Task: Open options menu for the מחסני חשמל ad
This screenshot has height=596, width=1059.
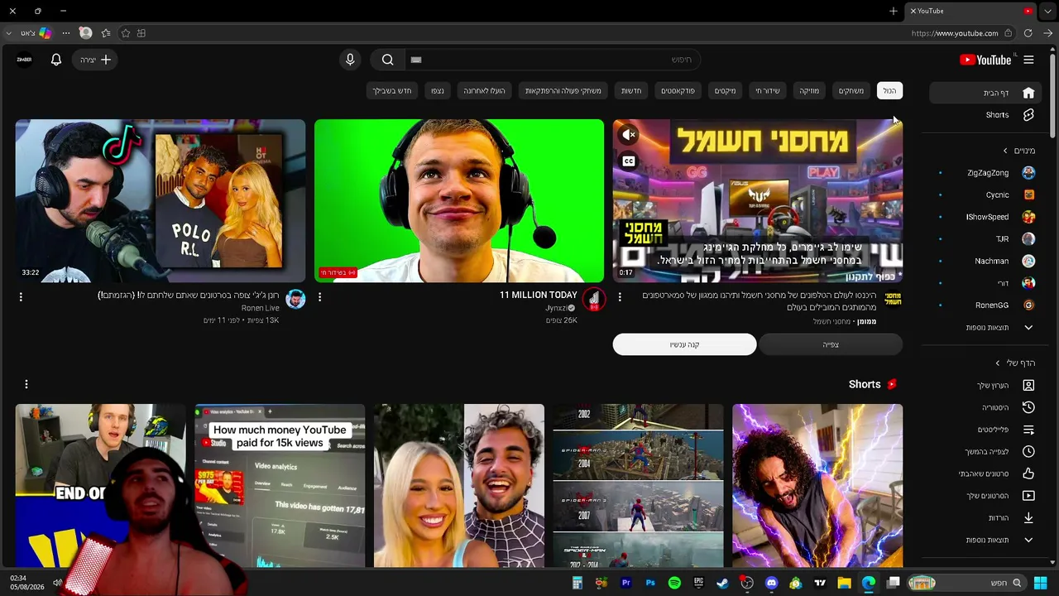Action: click(620, 296)
